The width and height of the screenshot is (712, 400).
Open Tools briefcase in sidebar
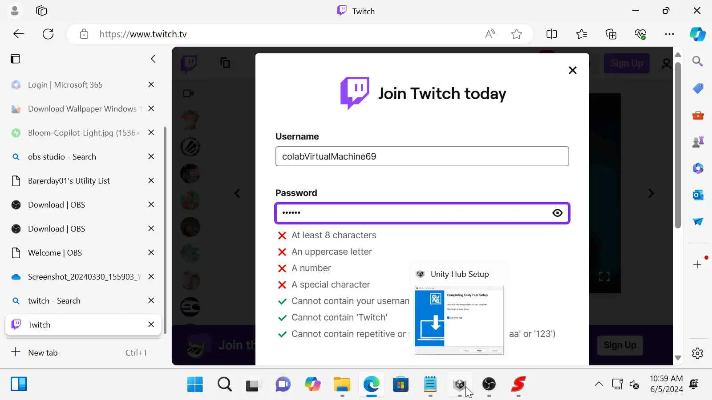[x=698, y=115]
